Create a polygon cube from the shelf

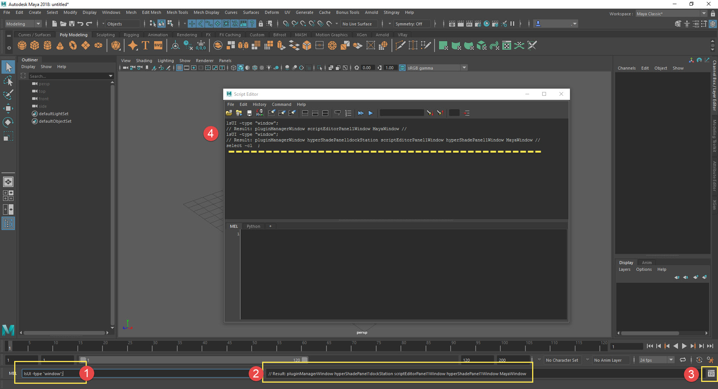tap(34, 45)
